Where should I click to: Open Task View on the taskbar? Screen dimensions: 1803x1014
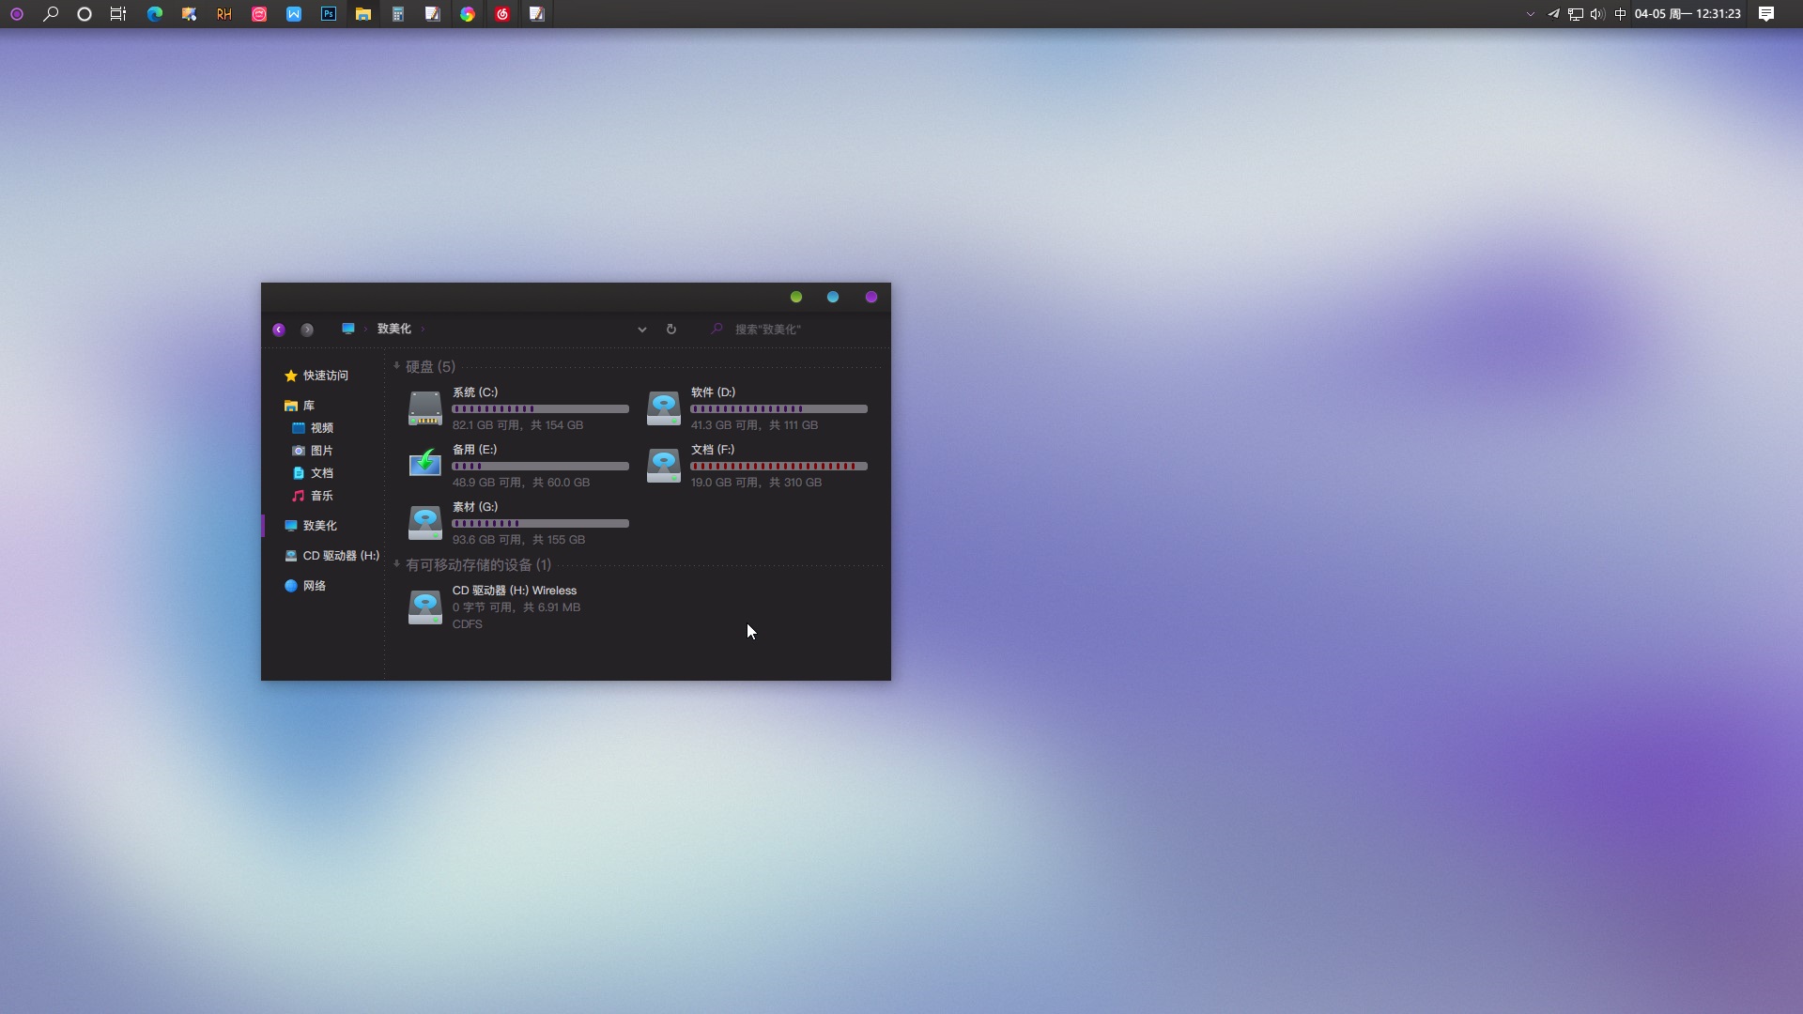tap(118, 14)
